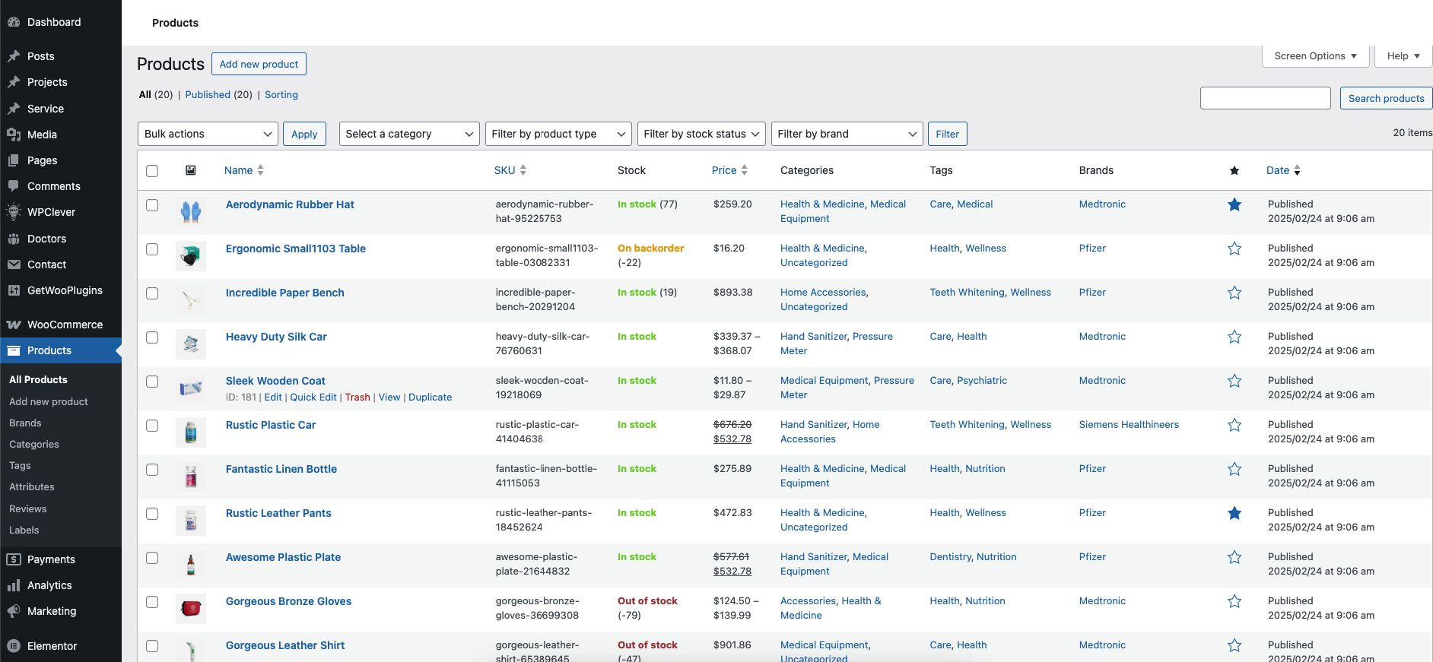Click the image column header icon
This screenshot has height=662, width=1433.
(x=191, y=170)
